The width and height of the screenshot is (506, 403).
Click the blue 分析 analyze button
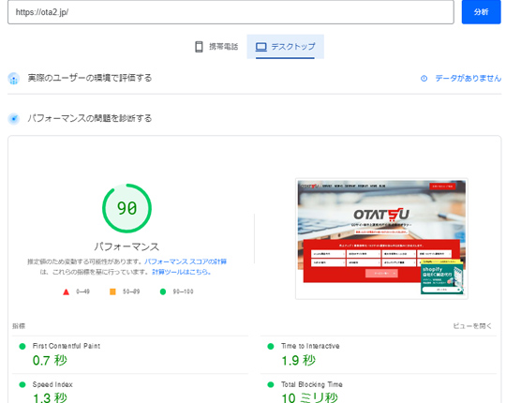click(481, 12)
